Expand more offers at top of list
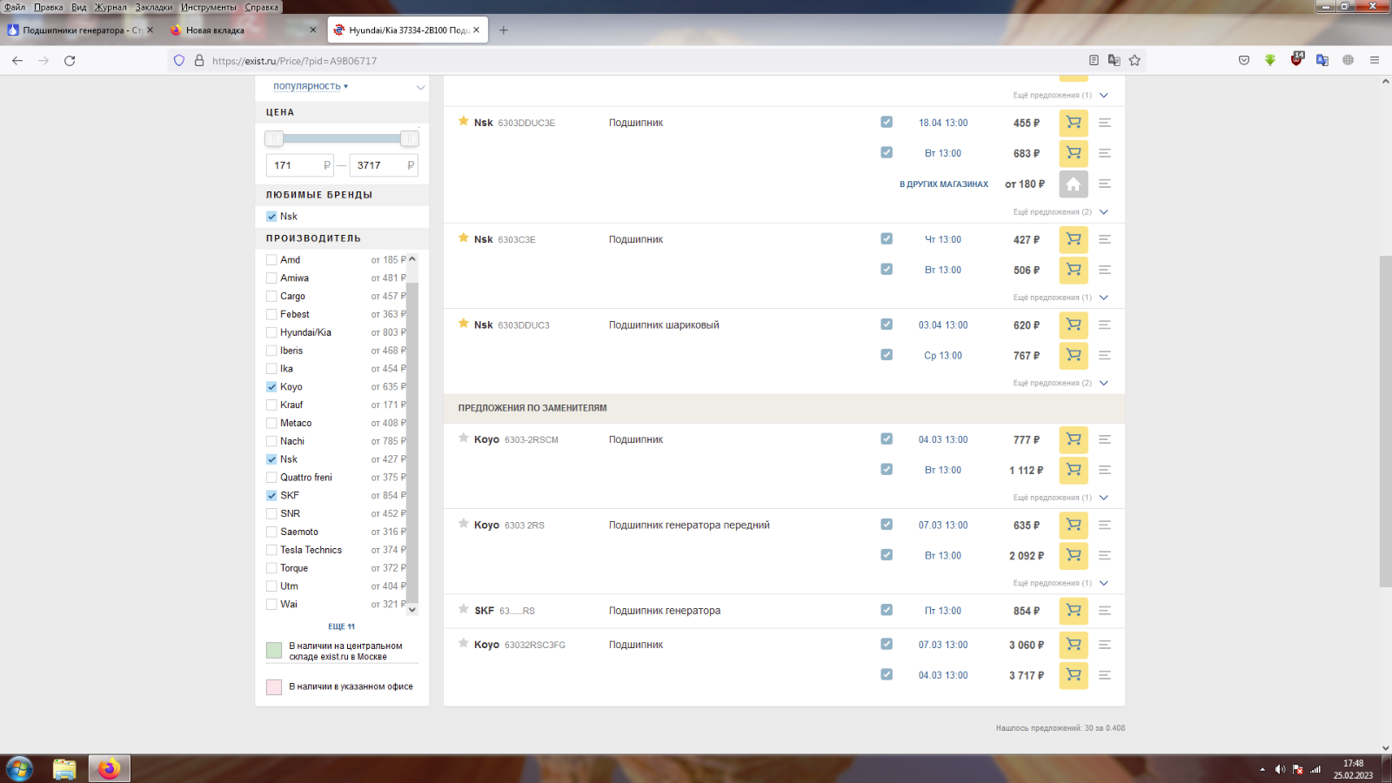The height and width of the screenshot is (783, 1392). (x=1061, y=95)
